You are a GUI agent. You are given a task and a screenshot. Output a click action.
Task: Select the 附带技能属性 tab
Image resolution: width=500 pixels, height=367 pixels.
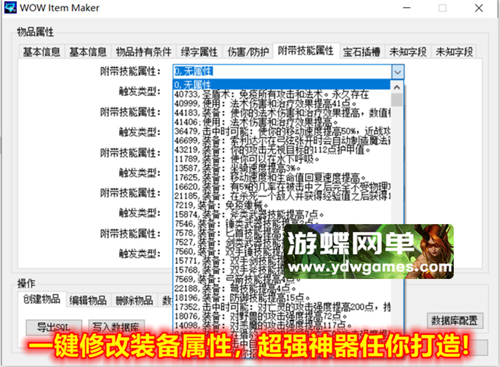tap(306, 51)
